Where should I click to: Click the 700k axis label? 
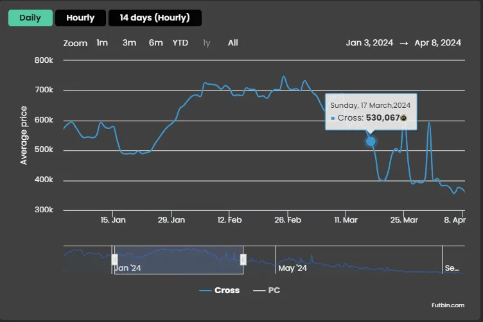tap(44, 90)
